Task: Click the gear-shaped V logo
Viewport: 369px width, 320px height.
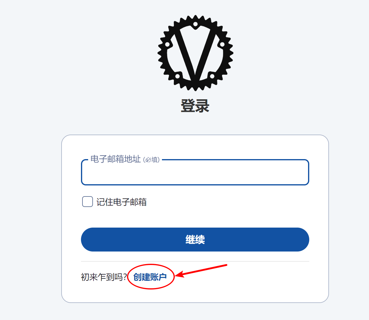Action: 195,53
